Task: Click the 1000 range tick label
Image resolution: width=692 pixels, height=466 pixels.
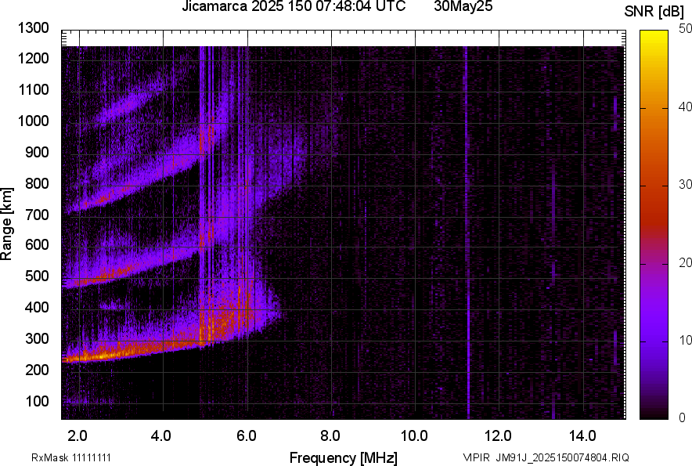Action: click(x=33, y=121)
